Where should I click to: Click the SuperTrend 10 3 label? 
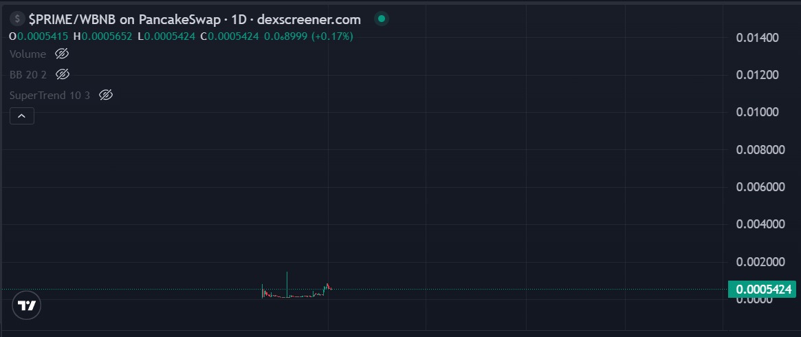tap(50, 95)
